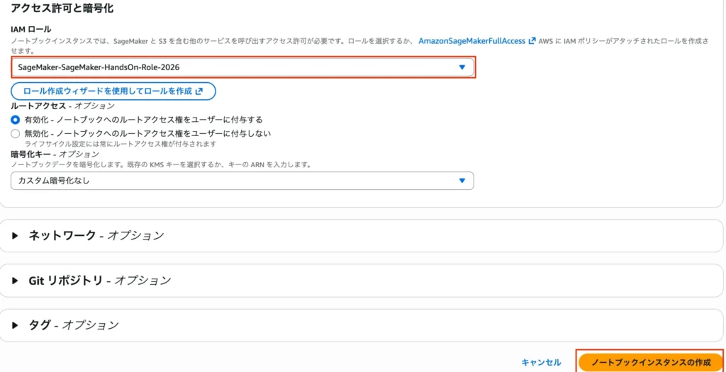
Task: Select the 有効化 root access radio button
Action: click(x=16, y=120)
